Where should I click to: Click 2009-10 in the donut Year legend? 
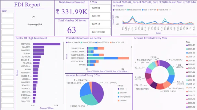tap(191, 64)
